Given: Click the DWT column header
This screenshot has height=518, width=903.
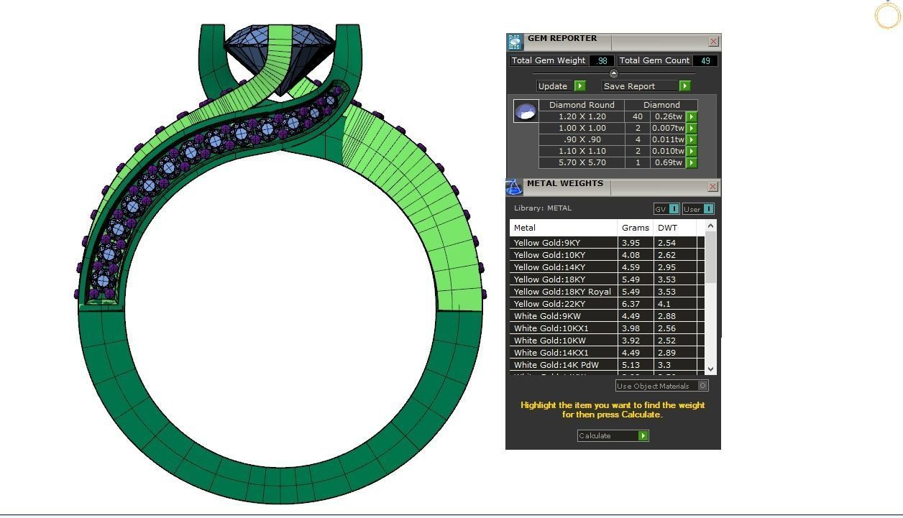Looking at the screenshot, I should point(675,228).
